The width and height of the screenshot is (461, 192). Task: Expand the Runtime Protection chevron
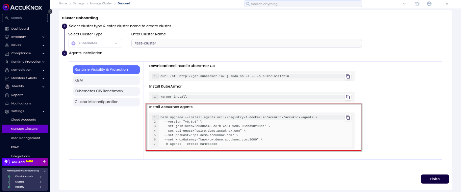(44, 62)
